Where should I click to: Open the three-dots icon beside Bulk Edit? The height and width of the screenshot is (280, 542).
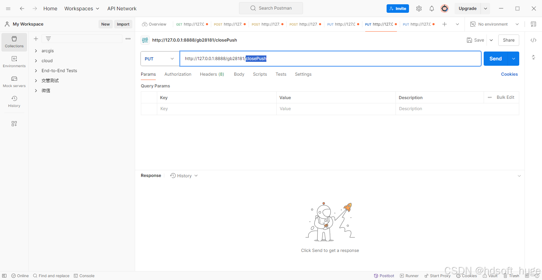tap(490, 97)
